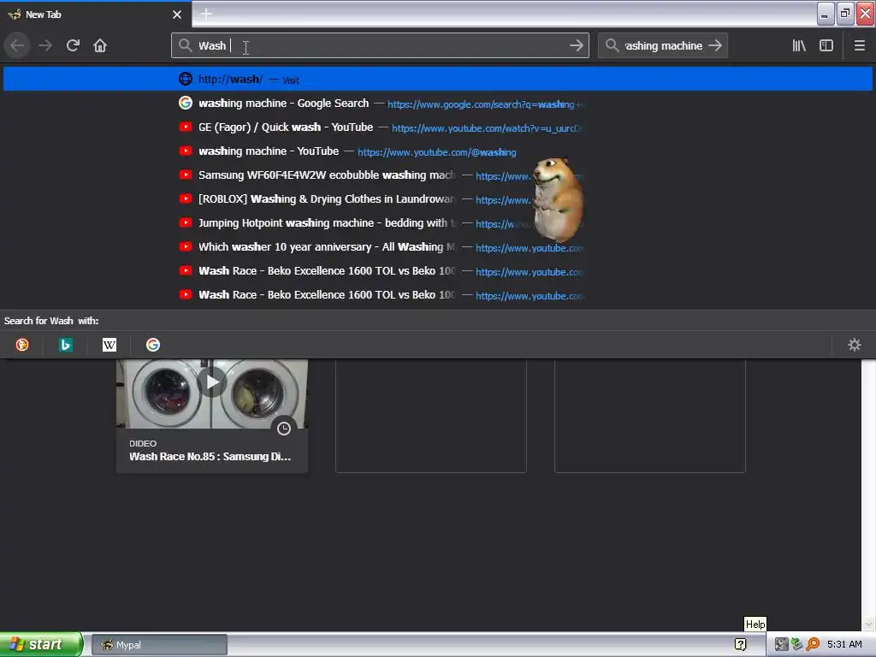Click the magnifier icon in system tray
This screenshot has height=657, width=876.
coord(814,645)
